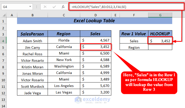Select the $6,589 sales cell
Viewport: 185px width, 108px height.
coord(96,66)
